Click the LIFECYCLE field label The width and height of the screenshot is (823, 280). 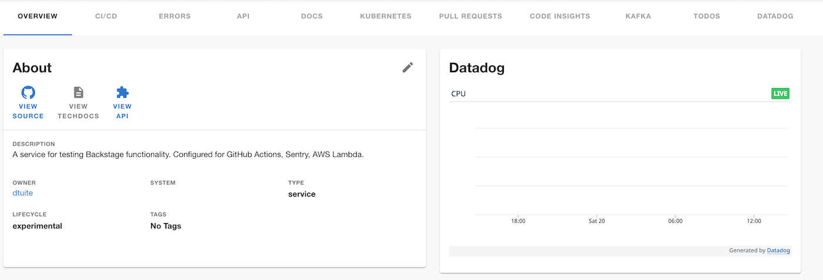click(x=29, y=215)
